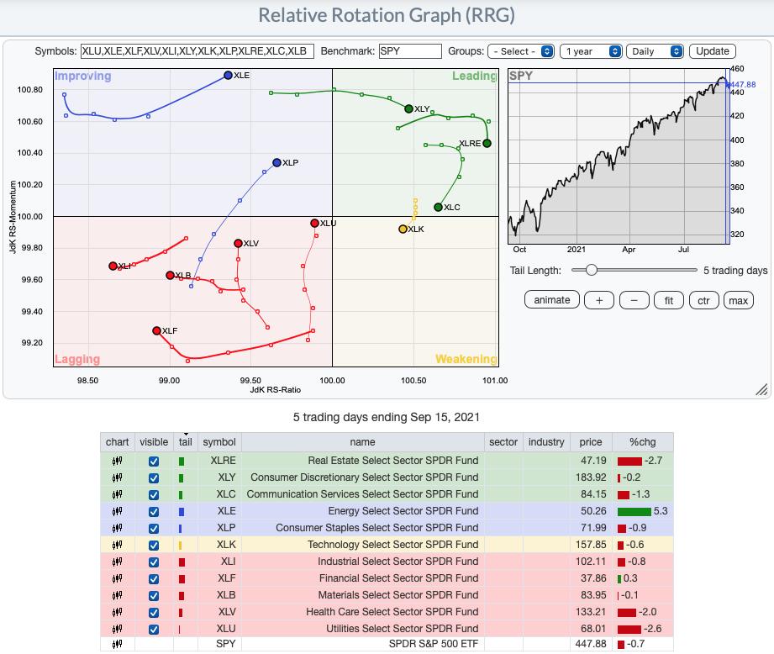Open chart icon for XLB row
774x654 pixels.
[x=117, y=595]
